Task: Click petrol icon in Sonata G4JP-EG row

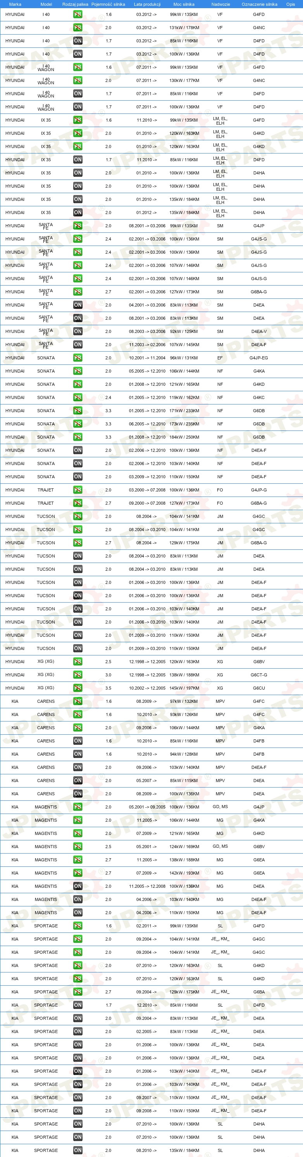Action: click(x=77, y=358)
